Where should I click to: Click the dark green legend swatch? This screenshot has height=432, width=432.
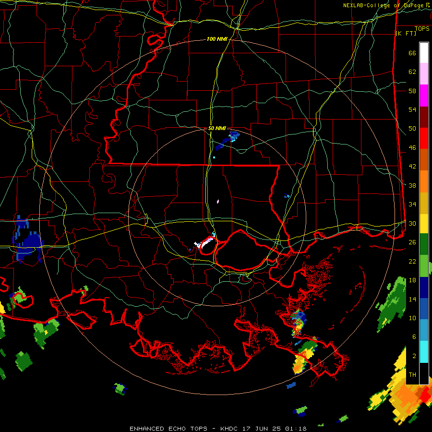(x=424, y=244)
